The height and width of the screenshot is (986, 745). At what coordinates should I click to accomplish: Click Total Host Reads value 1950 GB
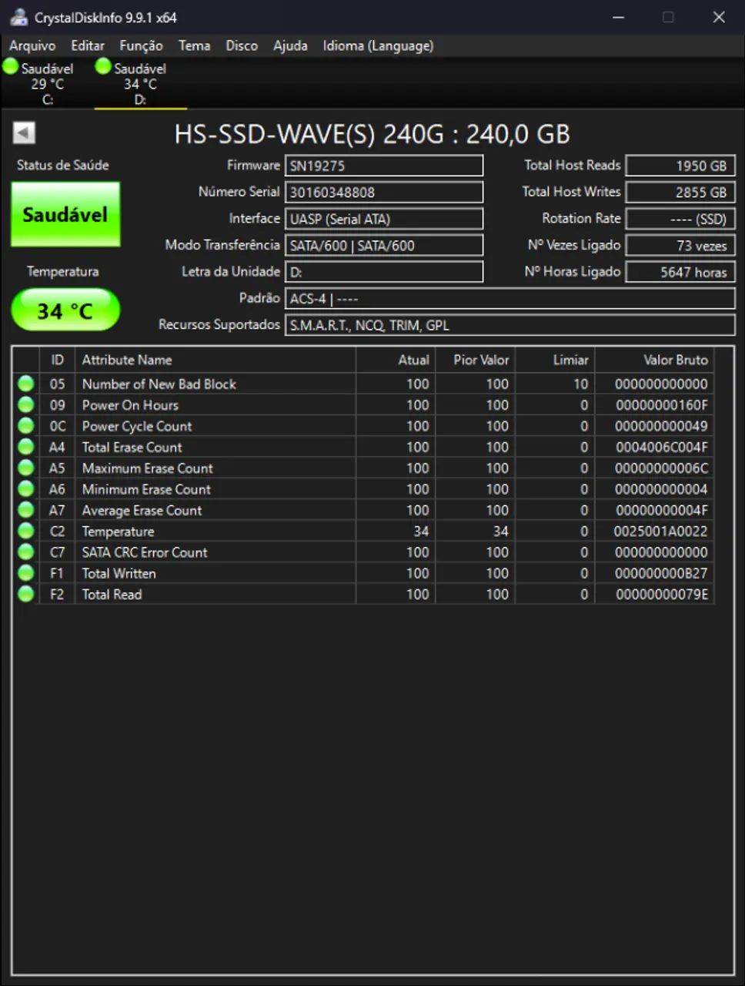coord(680,166)
